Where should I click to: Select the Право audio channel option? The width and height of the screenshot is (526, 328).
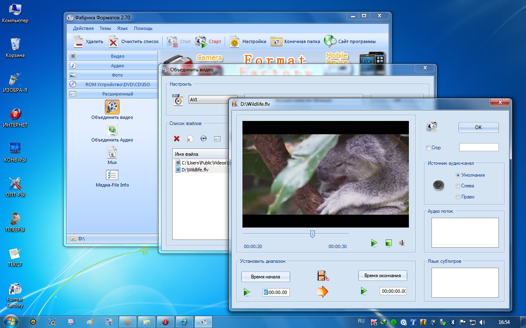pyautogui.click(x=458, y=197)
